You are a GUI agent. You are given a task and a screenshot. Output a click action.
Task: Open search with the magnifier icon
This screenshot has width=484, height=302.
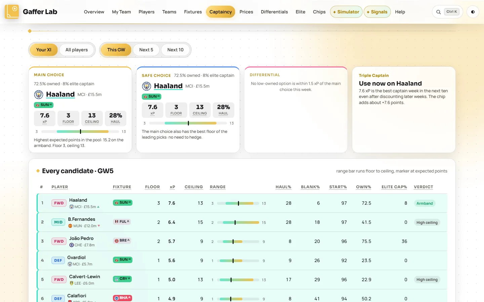coord(439,12)
